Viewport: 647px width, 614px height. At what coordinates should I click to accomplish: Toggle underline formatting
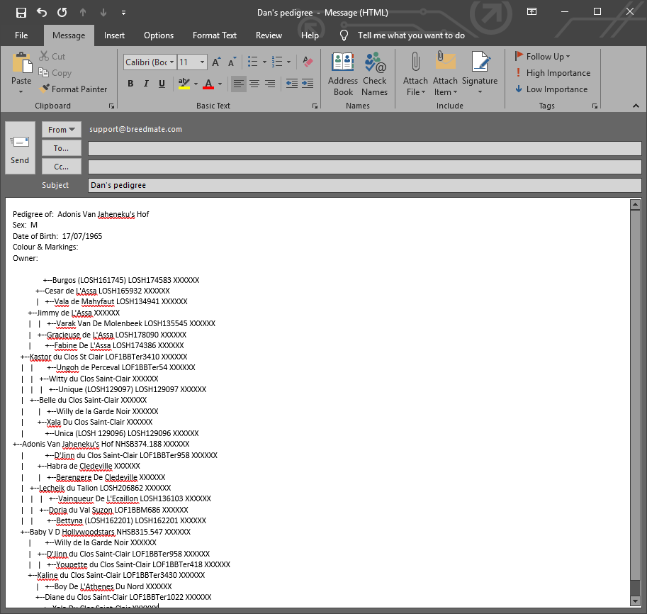pos(162,84)
